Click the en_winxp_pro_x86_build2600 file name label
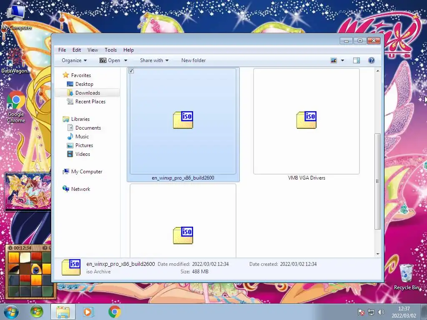Viewport: 427px width, 320px height. point(183,178)
